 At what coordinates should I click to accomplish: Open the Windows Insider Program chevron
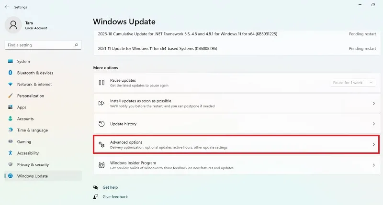click(x=373, y=165)
